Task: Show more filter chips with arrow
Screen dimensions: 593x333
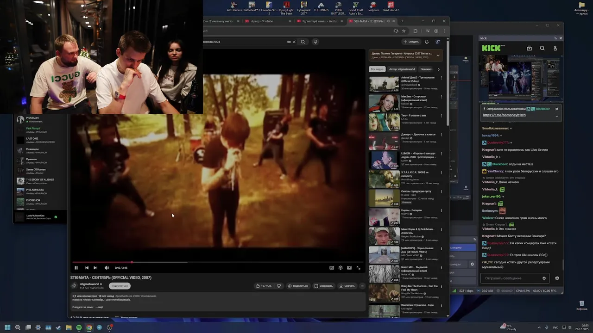Action: point(439,69)
